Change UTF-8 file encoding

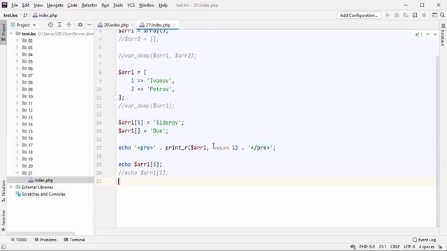(x=409, y=247)
